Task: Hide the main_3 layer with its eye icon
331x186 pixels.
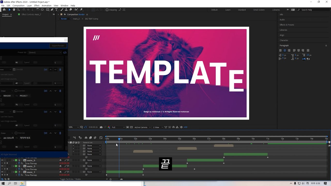Action: 2,166
